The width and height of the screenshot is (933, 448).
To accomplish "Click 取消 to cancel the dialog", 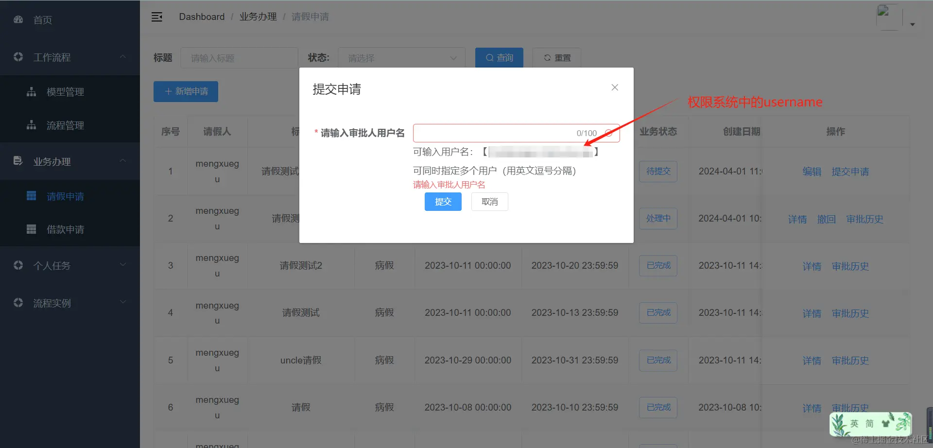I will point(490,202).
